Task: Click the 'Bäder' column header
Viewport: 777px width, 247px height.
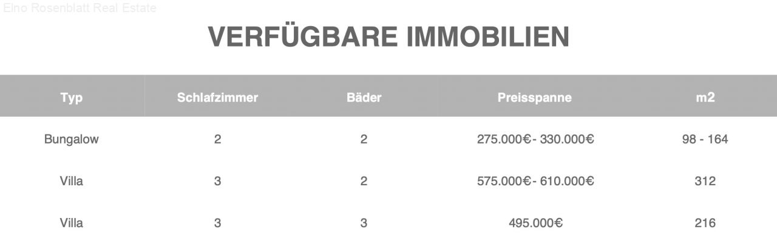Action: click(x=364, y=97)
